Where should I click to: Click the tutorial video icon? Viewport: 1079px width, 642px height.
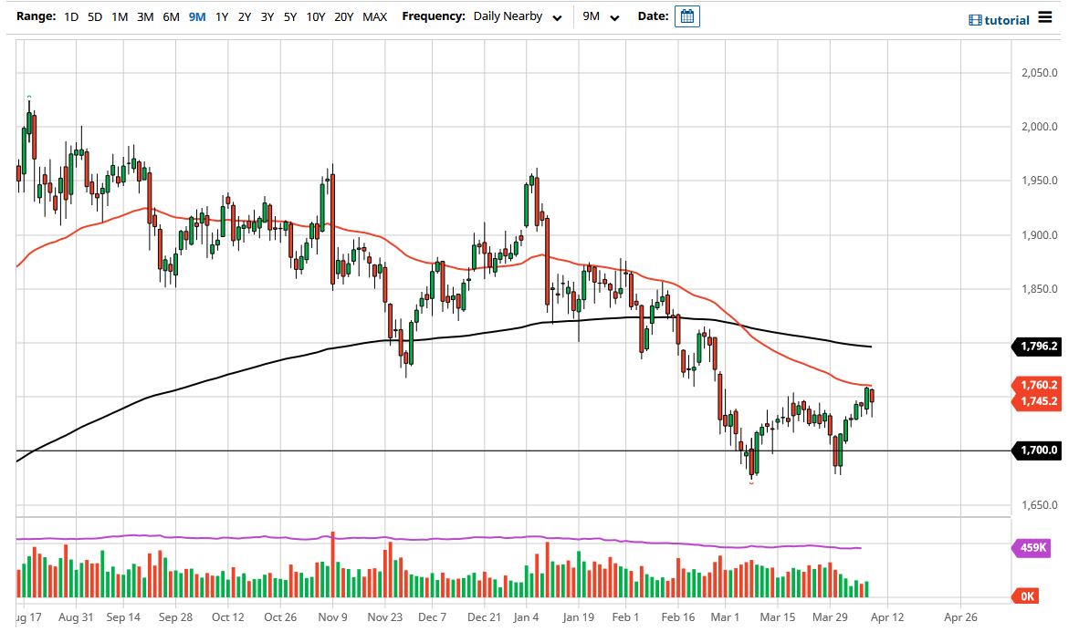click(975, 21)
